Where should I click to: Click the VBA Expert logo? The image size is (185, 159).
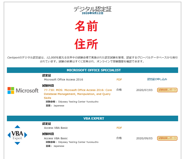17,135
